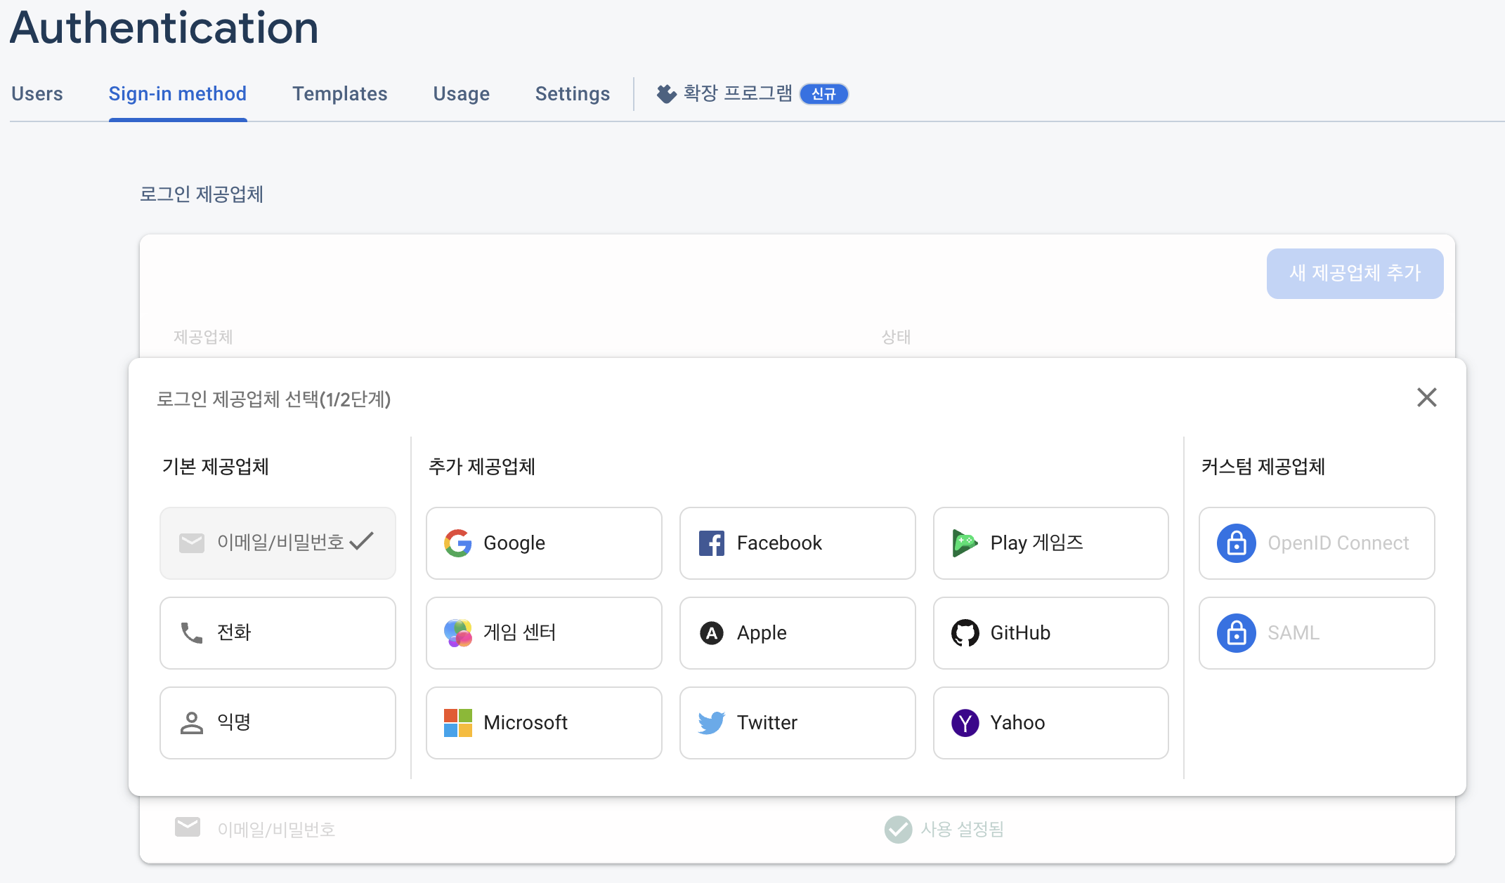Click the checked 이메일/비밀번호 provider tile
Screen dimensions: 1505x883
278,543
